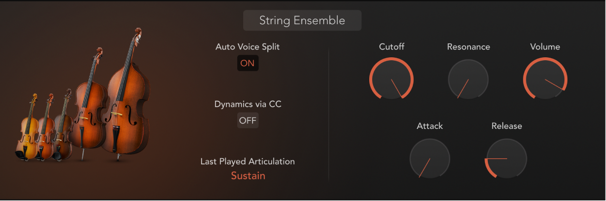Click the Attack label text above the knob
The width and height of the screenshot is (606, 201).
click(430, 126)
